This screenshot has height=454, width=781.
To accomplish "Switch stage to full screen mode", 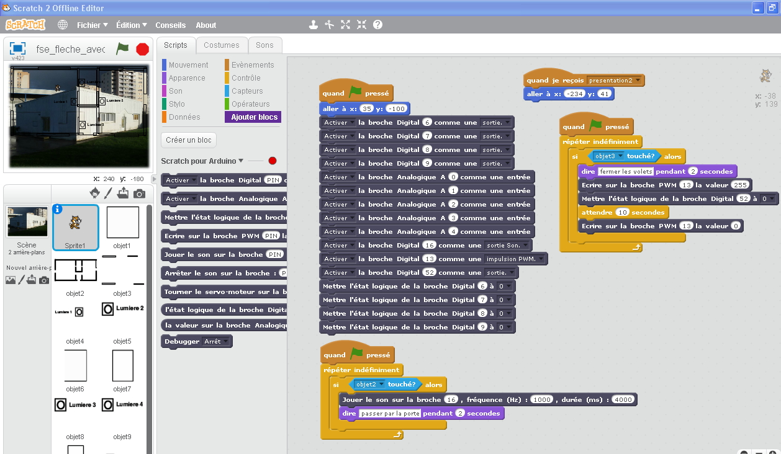I will (17, 48).
